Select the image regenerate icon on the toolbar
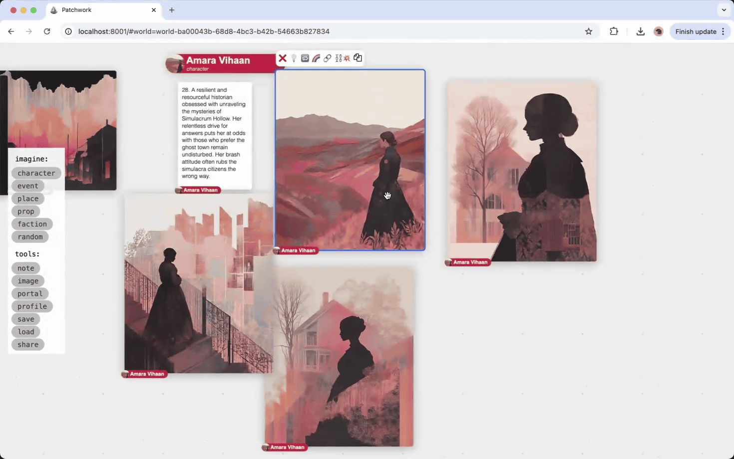The image size is (734, 459). pos(305,58)
